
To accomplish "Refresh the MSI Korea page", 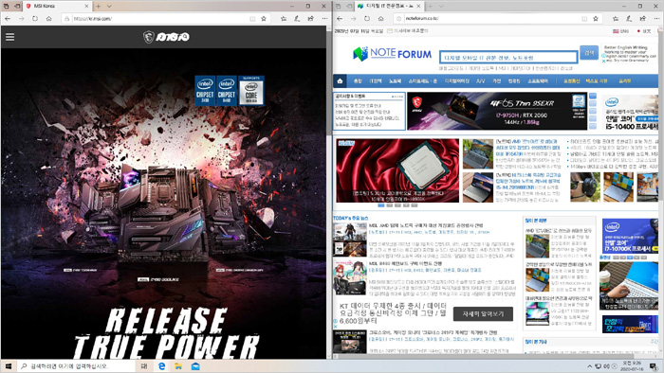I will point(35,19).
